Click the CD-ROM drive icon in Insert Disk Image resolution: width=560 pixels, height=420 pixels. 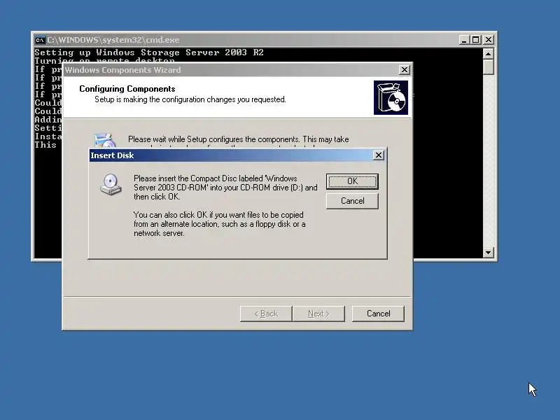(x=111, y=184)
